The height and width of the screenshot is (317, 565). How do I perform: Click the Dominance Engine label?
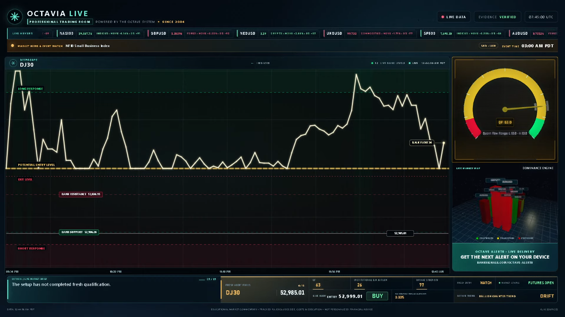(x=538, y=168)
